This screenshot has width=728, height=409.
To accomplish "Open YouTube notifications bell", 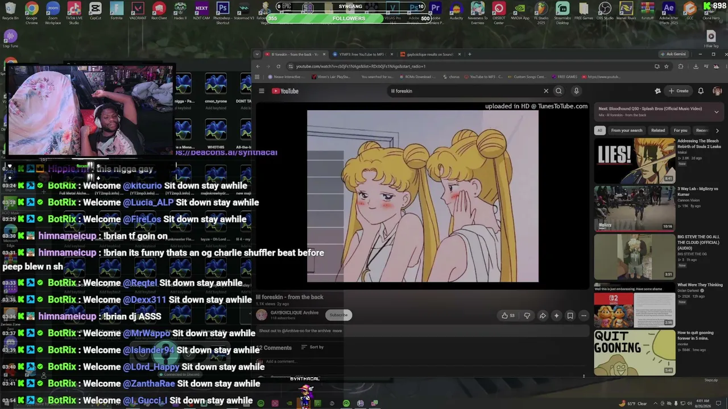I will 701,91.
